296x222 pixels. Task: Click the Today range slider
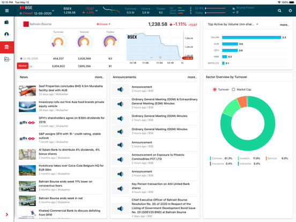coord(216,13)
